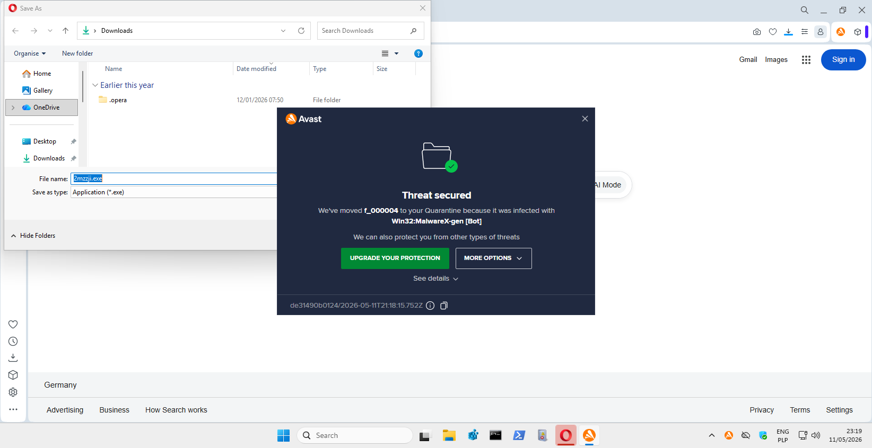Viewport: 872px width, 448px height.
Task: Open Opera sidebar settings gear
Action: pos(13,392)
